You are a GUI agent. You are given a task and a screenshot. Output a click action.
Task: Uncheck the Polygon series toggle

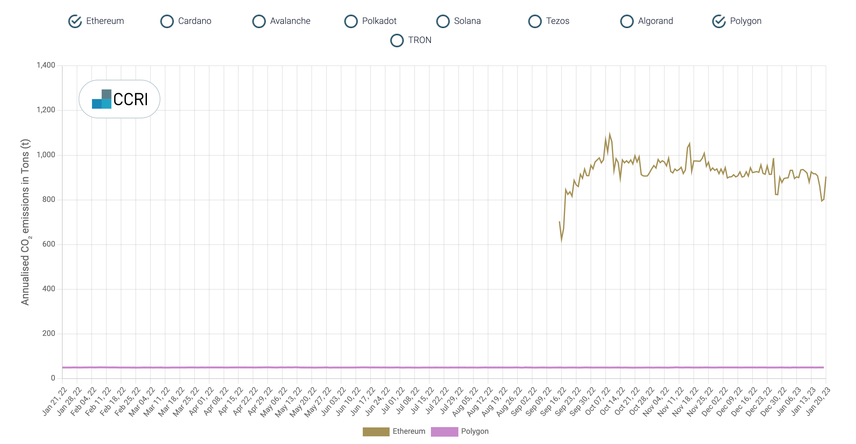tap(719, 21)
